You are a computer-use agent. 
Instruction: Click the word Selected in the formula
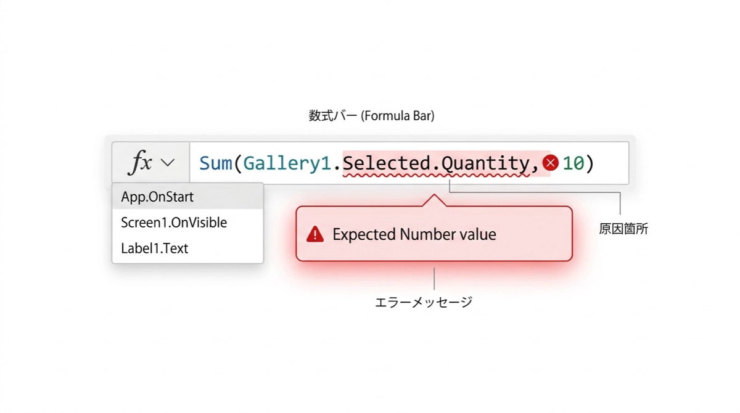click(386, 163)
